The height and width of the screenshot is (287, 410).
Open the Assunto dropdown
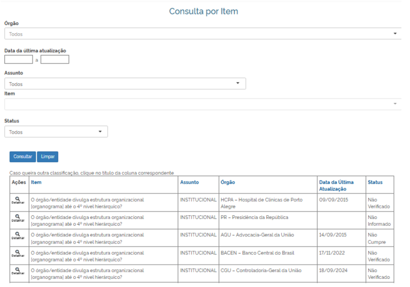click(x=125, y=84)
